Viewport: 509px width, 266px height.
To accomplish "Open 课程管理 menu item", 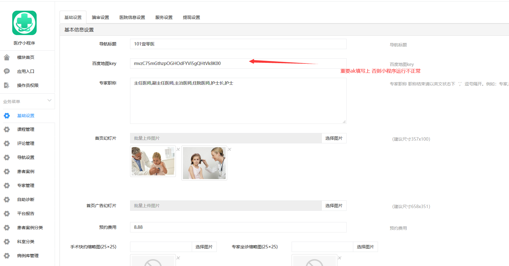I will pos(26,129).
